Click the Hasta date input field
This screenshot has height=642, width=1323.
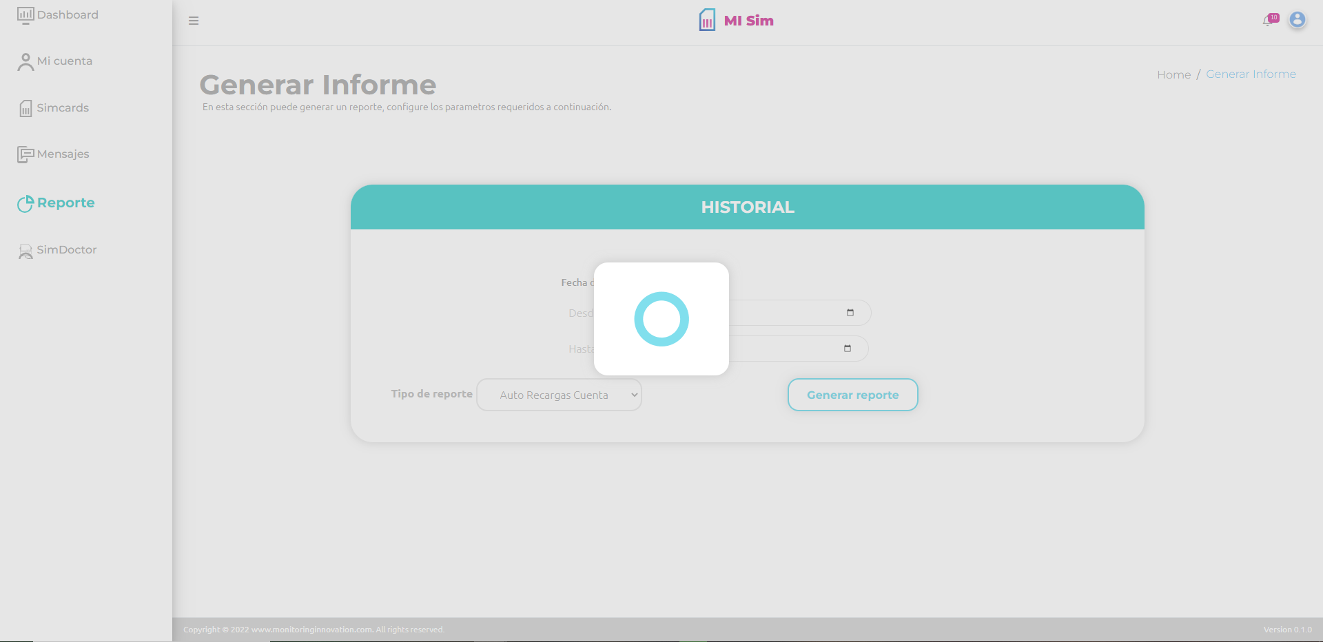click(786, 349)
